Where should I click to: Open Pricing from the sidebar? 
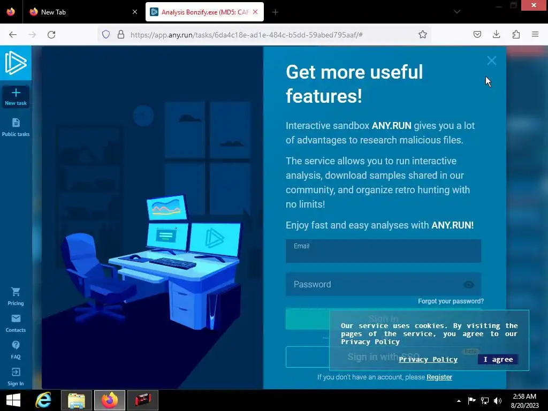[16, 296]
